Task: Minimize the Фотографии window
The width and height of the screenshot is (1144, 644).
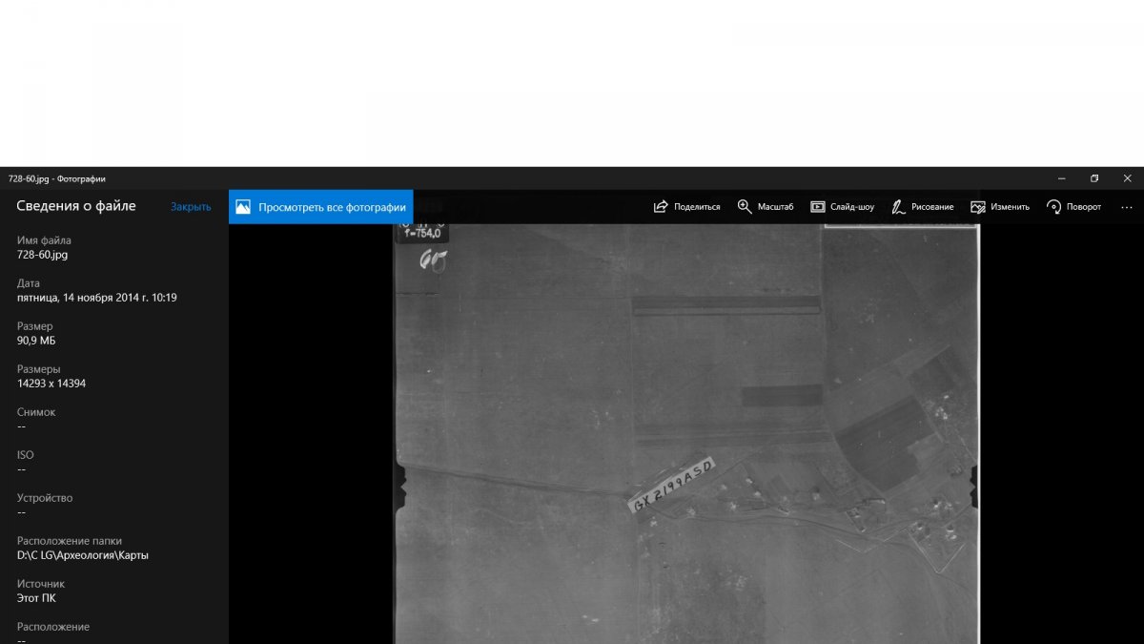Action: [x=1062, y=178]
